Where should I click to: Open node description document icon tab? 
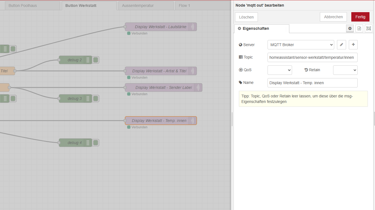pyautogui.click(x=359, y=28)
